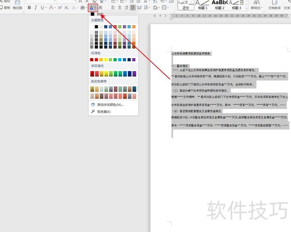Open the 文档助手 tool

275,5
